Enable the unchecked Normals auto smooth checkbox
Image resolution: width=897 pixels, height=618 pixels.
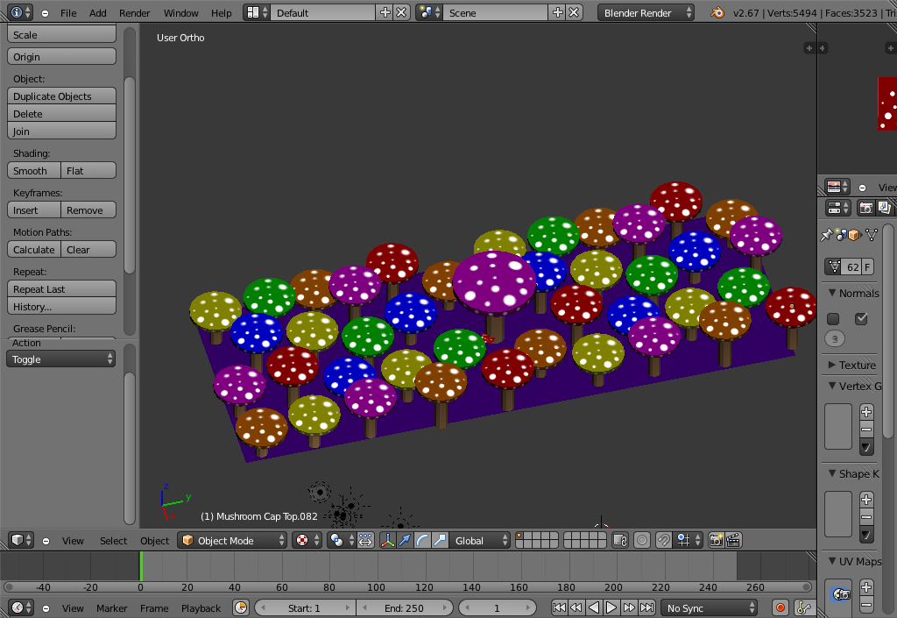point(833,319)
